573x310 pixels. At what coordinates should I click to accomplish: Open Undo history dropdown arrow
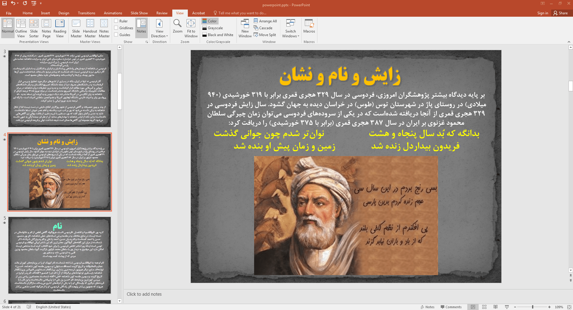18,3
